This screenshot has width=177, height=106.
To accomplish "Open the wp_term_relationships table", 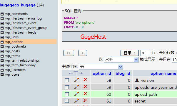I will tap(22, 60).
